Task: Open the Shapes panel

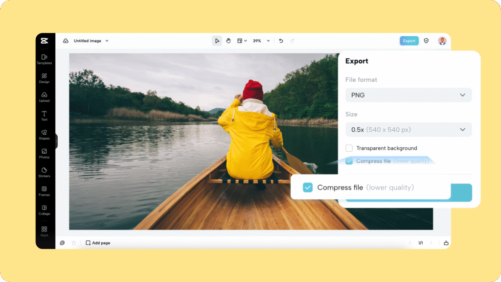Action: (x=44, y=135)
